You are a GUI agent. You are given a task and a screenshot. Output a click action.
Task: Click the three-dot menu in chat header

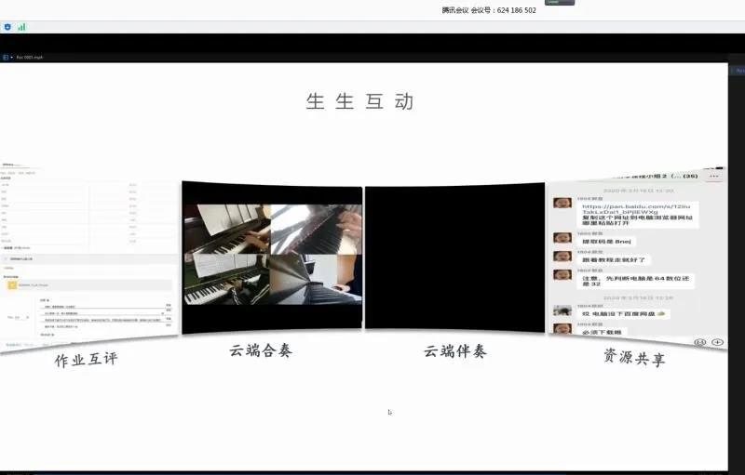[x=714, y=175]
